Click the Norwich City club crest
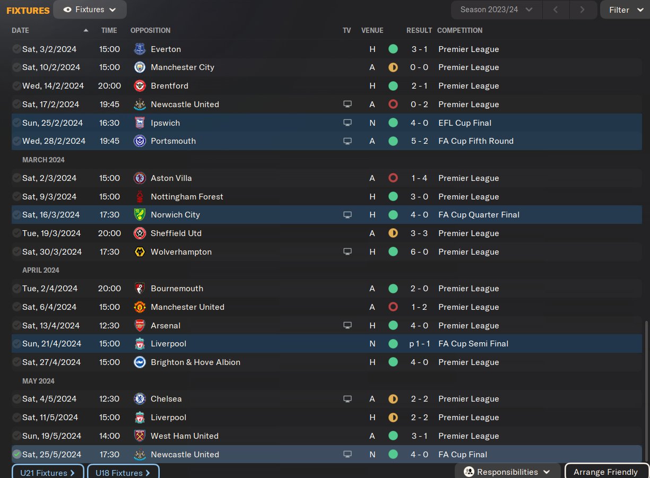This screenshot has height=478, width=650. point(140,215)
